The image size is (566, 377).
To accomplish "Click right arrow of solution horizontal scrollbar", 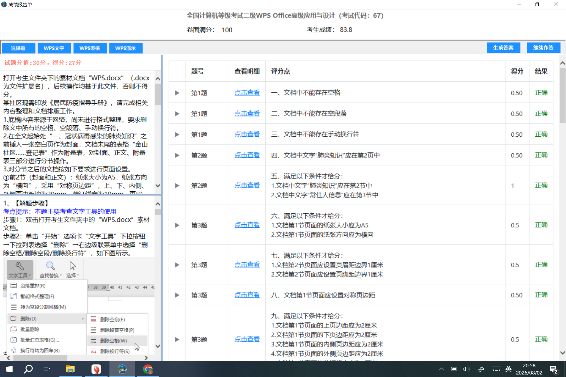I will pos(146,358).
